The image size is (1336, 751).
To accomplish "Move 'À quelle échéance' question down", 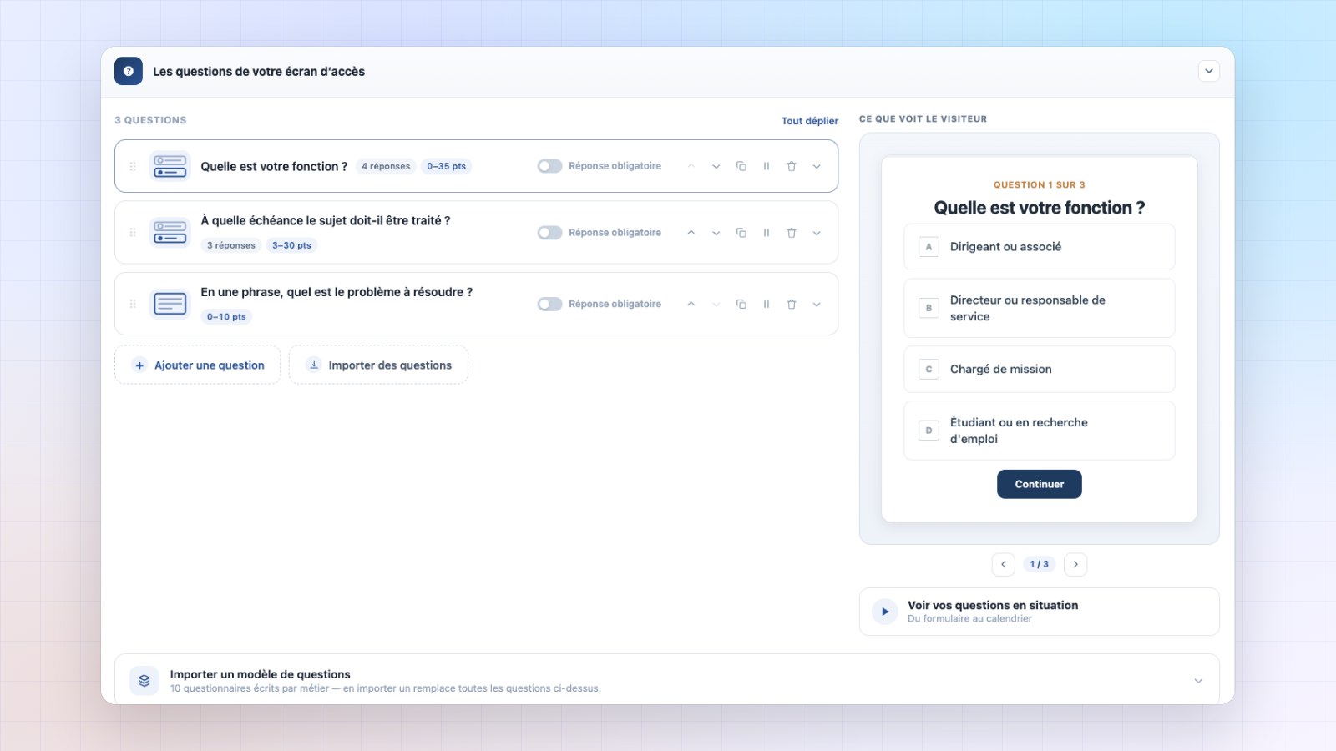I will coord(716,233).
